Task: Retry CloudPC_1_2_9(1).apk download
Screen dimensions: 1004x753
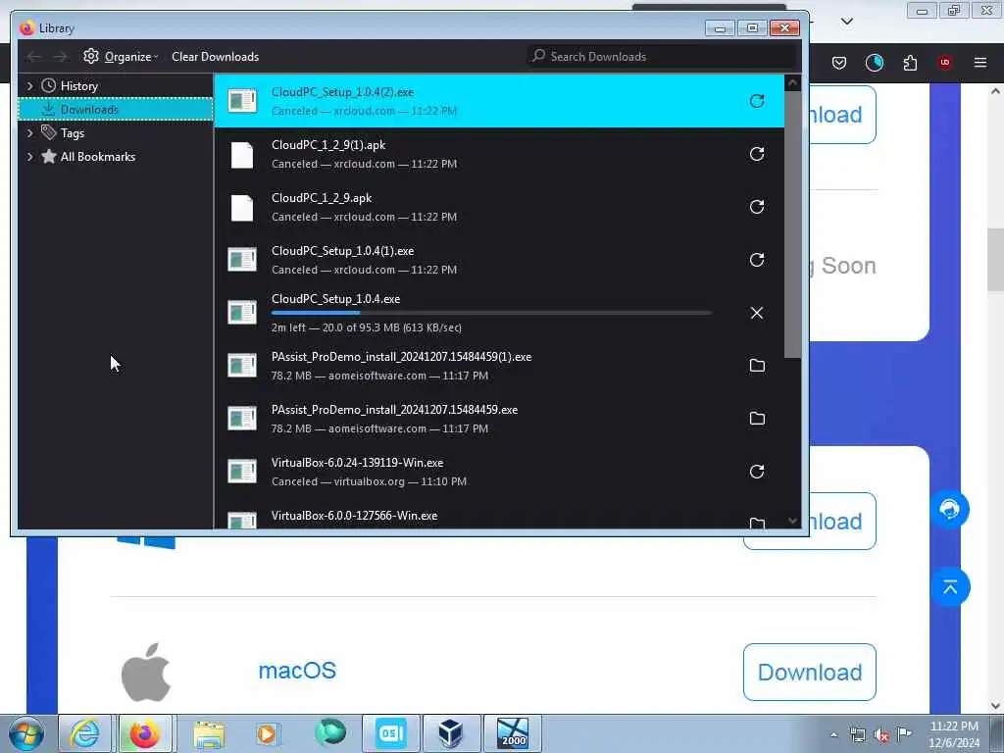Action: coord(756,154)
